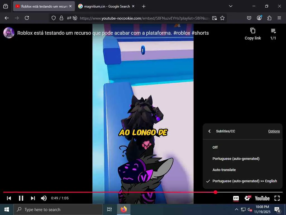Show site security padlock info
This screenshot has width=286, height=215.
point(61,18)
